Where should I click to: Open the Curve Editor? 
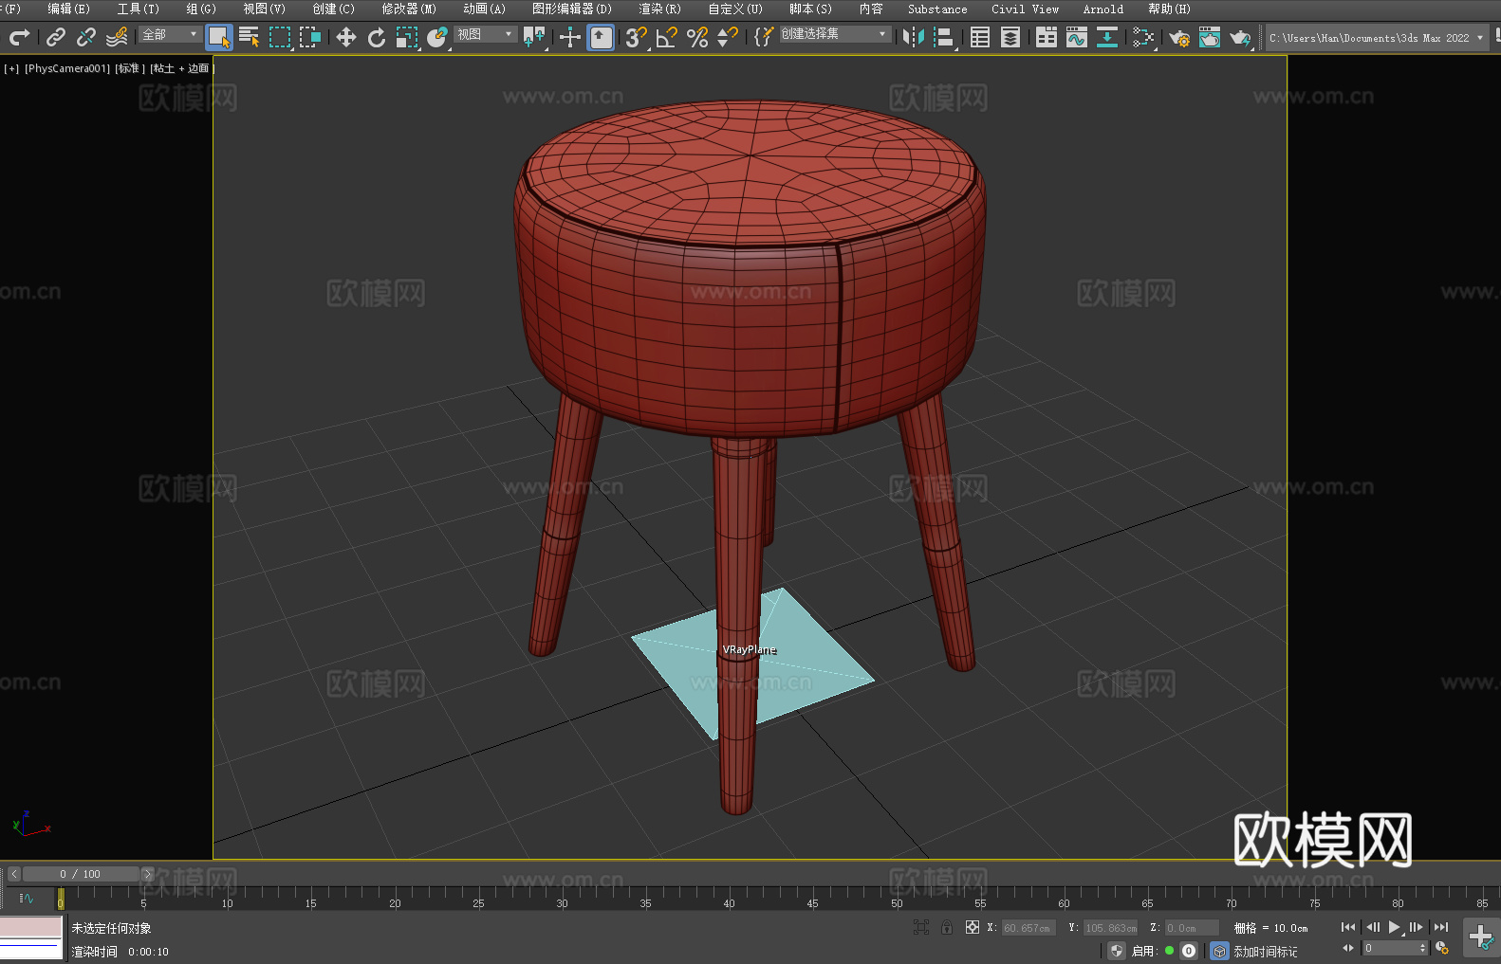point(1077,37)
